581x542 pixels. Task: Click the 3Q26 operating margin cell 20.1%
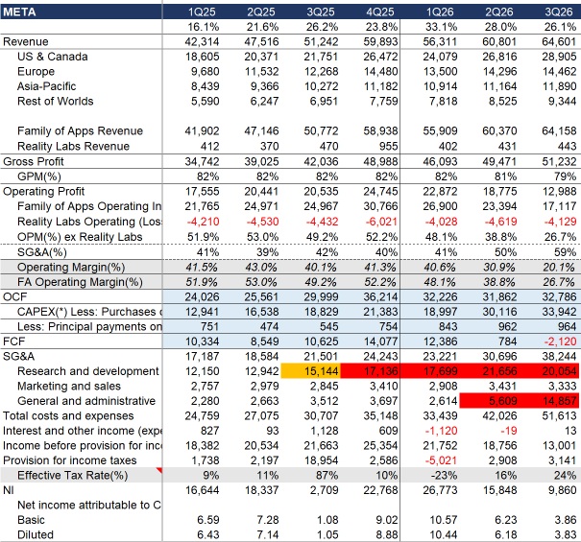click(559, 267)
